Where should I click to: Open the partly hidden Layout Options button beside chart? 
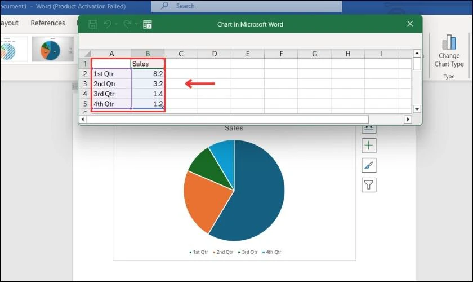click(x=369, y=129)
